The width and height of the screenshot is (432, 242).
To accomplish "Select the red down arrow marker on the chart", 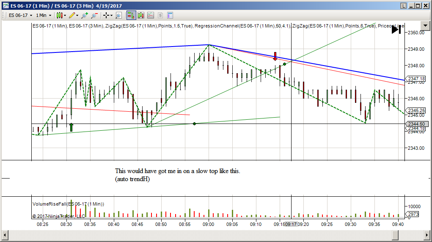I will tap(275, 56).
